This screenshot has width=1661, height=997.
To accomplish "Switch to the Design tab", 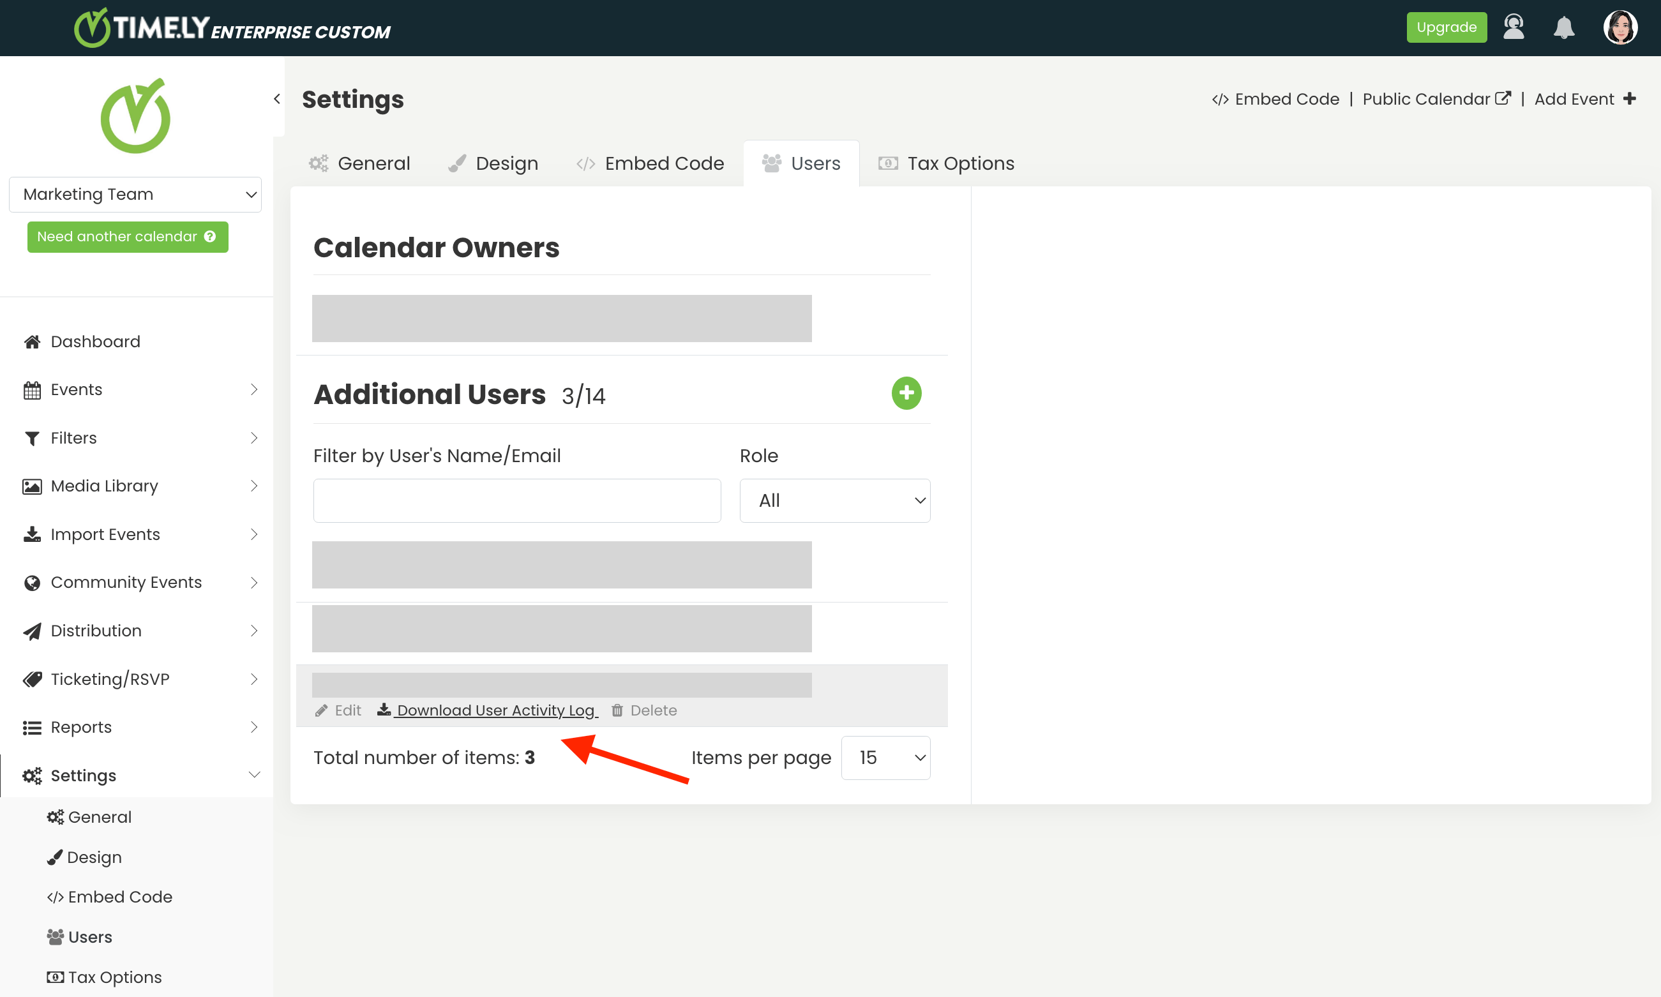I will pyautogui.click(x=493, y=163).
